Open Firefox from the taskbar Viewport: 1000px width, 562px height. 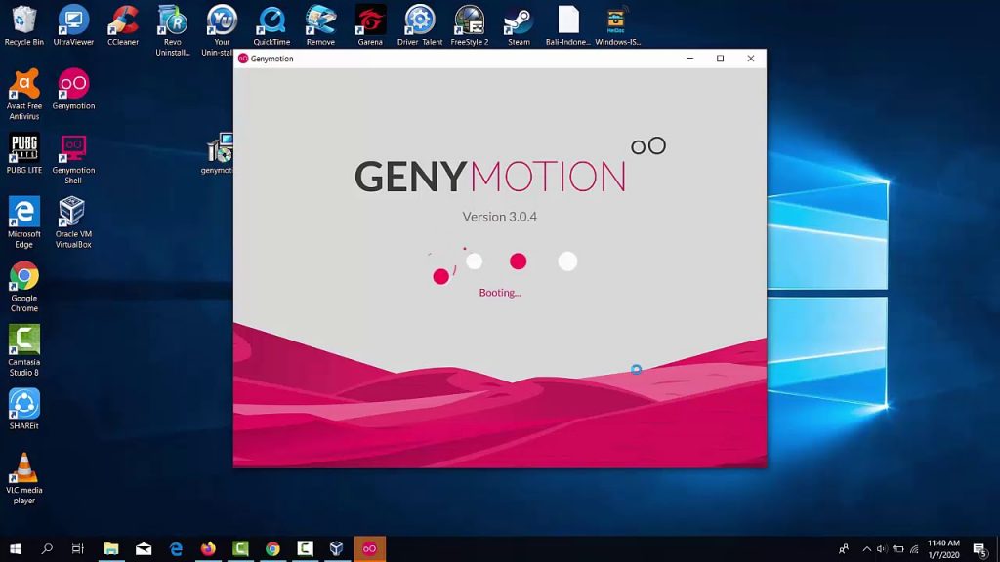(x=208, y=549)
